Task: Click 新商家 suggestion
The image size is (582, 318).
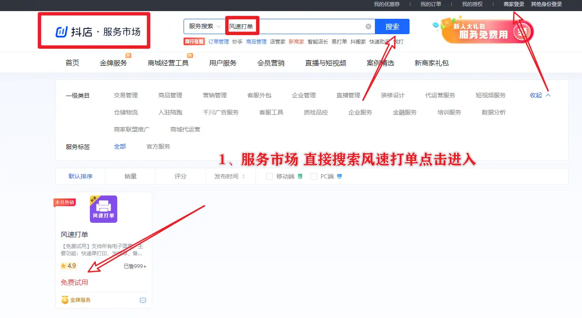Action: (297, 42)
